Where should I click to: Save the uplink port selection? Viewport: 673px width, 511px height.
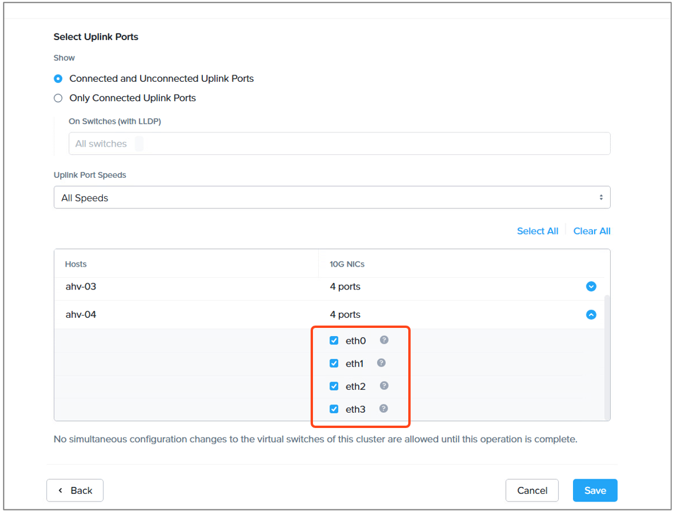point(595,490)
